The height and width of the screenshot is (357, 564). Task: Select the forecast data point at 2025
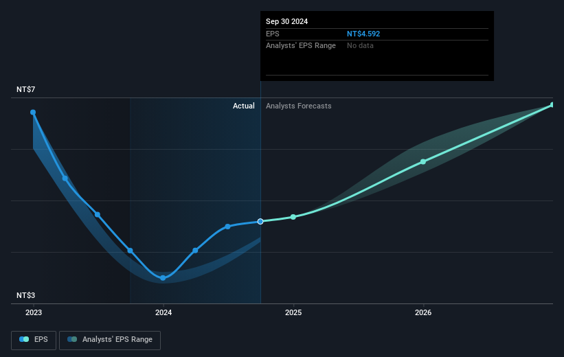293,217
